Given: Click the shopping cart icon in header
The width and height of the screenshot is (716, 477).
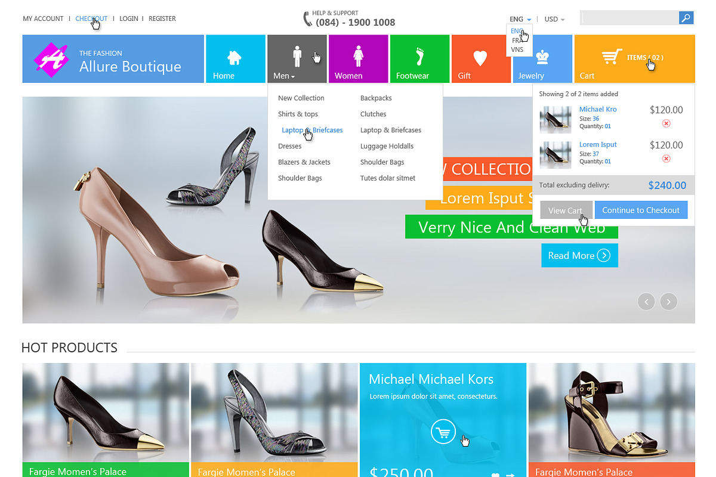Looking at the screenshot, I should [612, 57].
